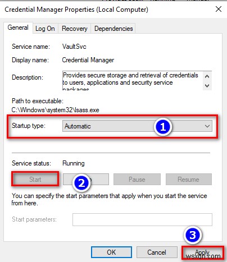227x262 pixels.
Task: Click Apply to save changes
Action: [x=202, y=252]
